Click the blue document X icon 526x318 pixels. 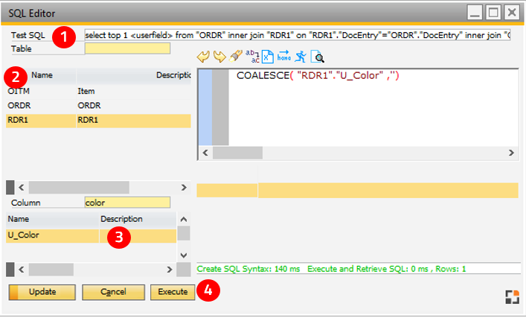tap(268, 57)
